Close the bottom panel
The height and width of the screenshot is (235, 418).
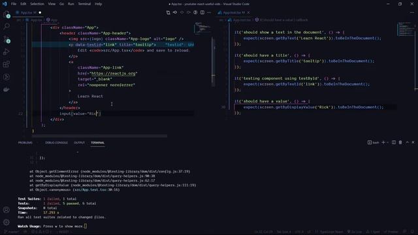[x=413, y=142]
